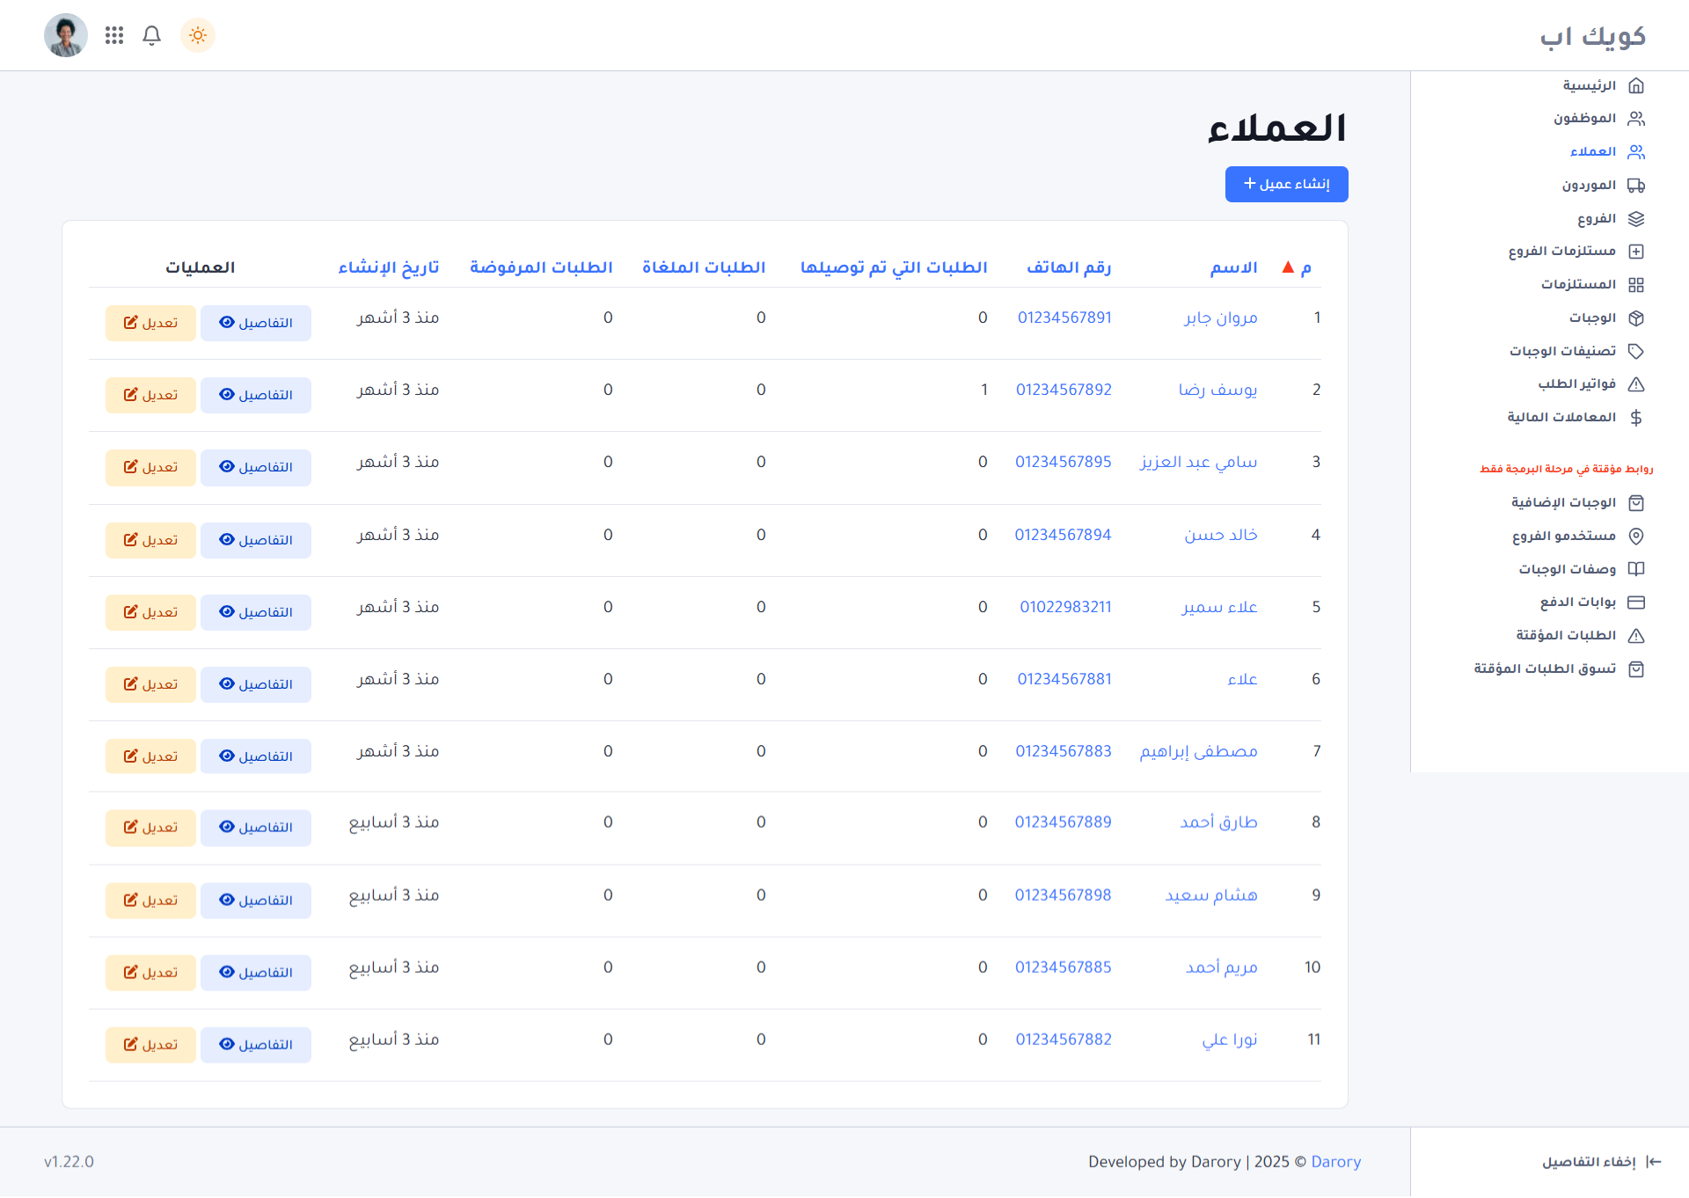Click the meal box icon beside الوجبات
This screenshot has height=1198, width=1689.
tap(1636, 318)
